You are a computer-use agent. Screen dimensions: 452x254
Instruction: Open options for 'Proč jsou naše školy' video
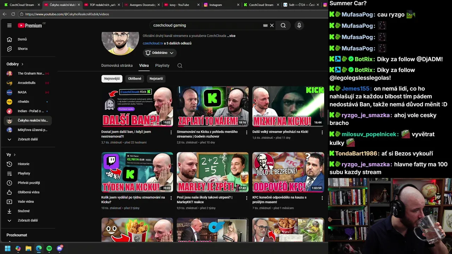point(246,198)
